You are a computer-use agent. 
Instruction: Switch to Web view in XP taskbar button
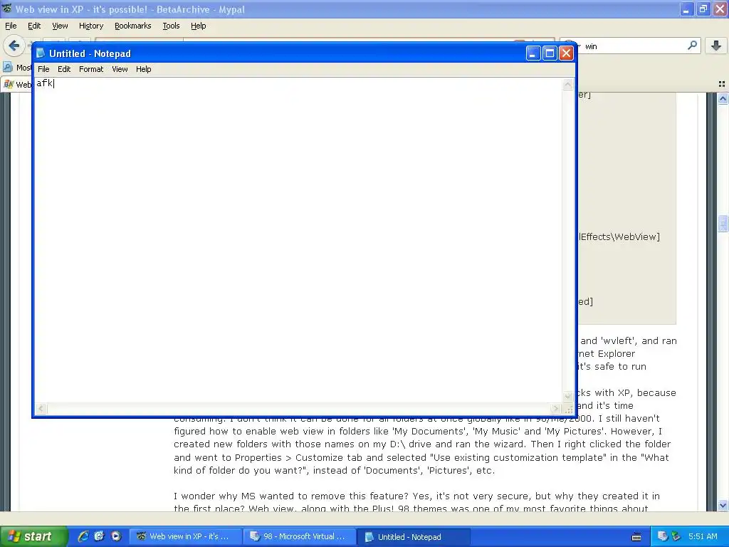pyautogui.click(x=185, y=536)
